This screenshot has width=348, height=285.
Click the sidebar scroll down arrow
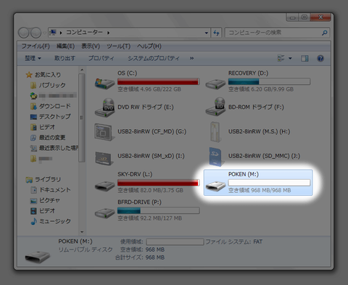[82, 232]
